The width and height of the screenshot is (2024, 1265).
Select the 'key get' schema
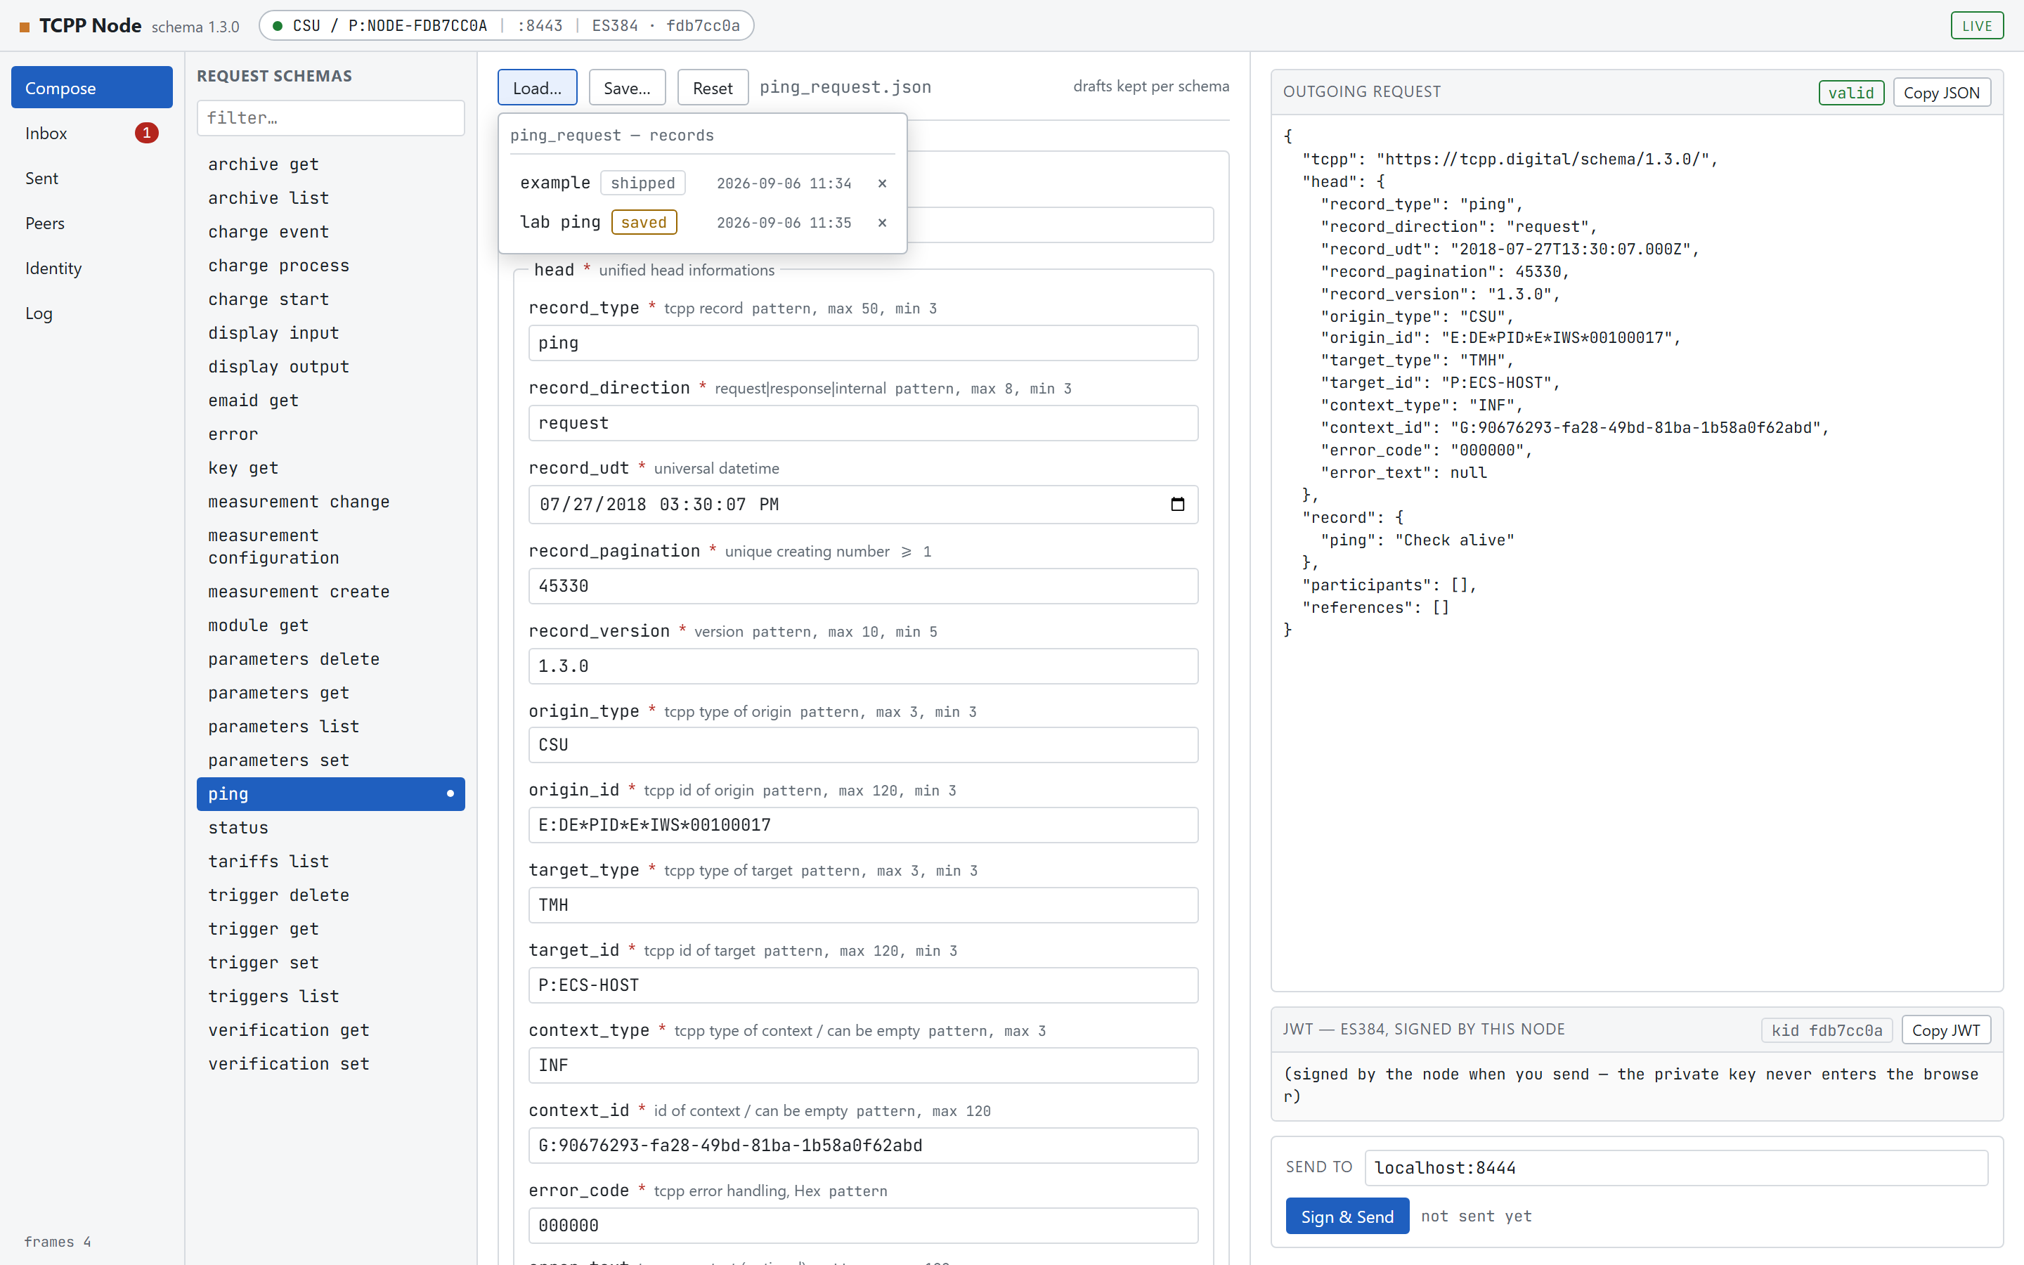click(x=330, y=469)
